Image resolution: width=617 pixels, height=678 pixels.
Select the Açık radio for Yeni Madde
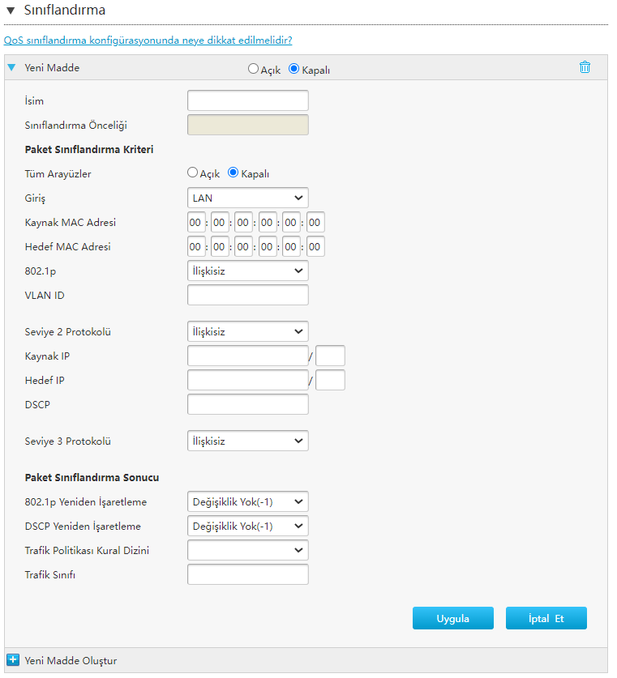[x=253, y=69]
